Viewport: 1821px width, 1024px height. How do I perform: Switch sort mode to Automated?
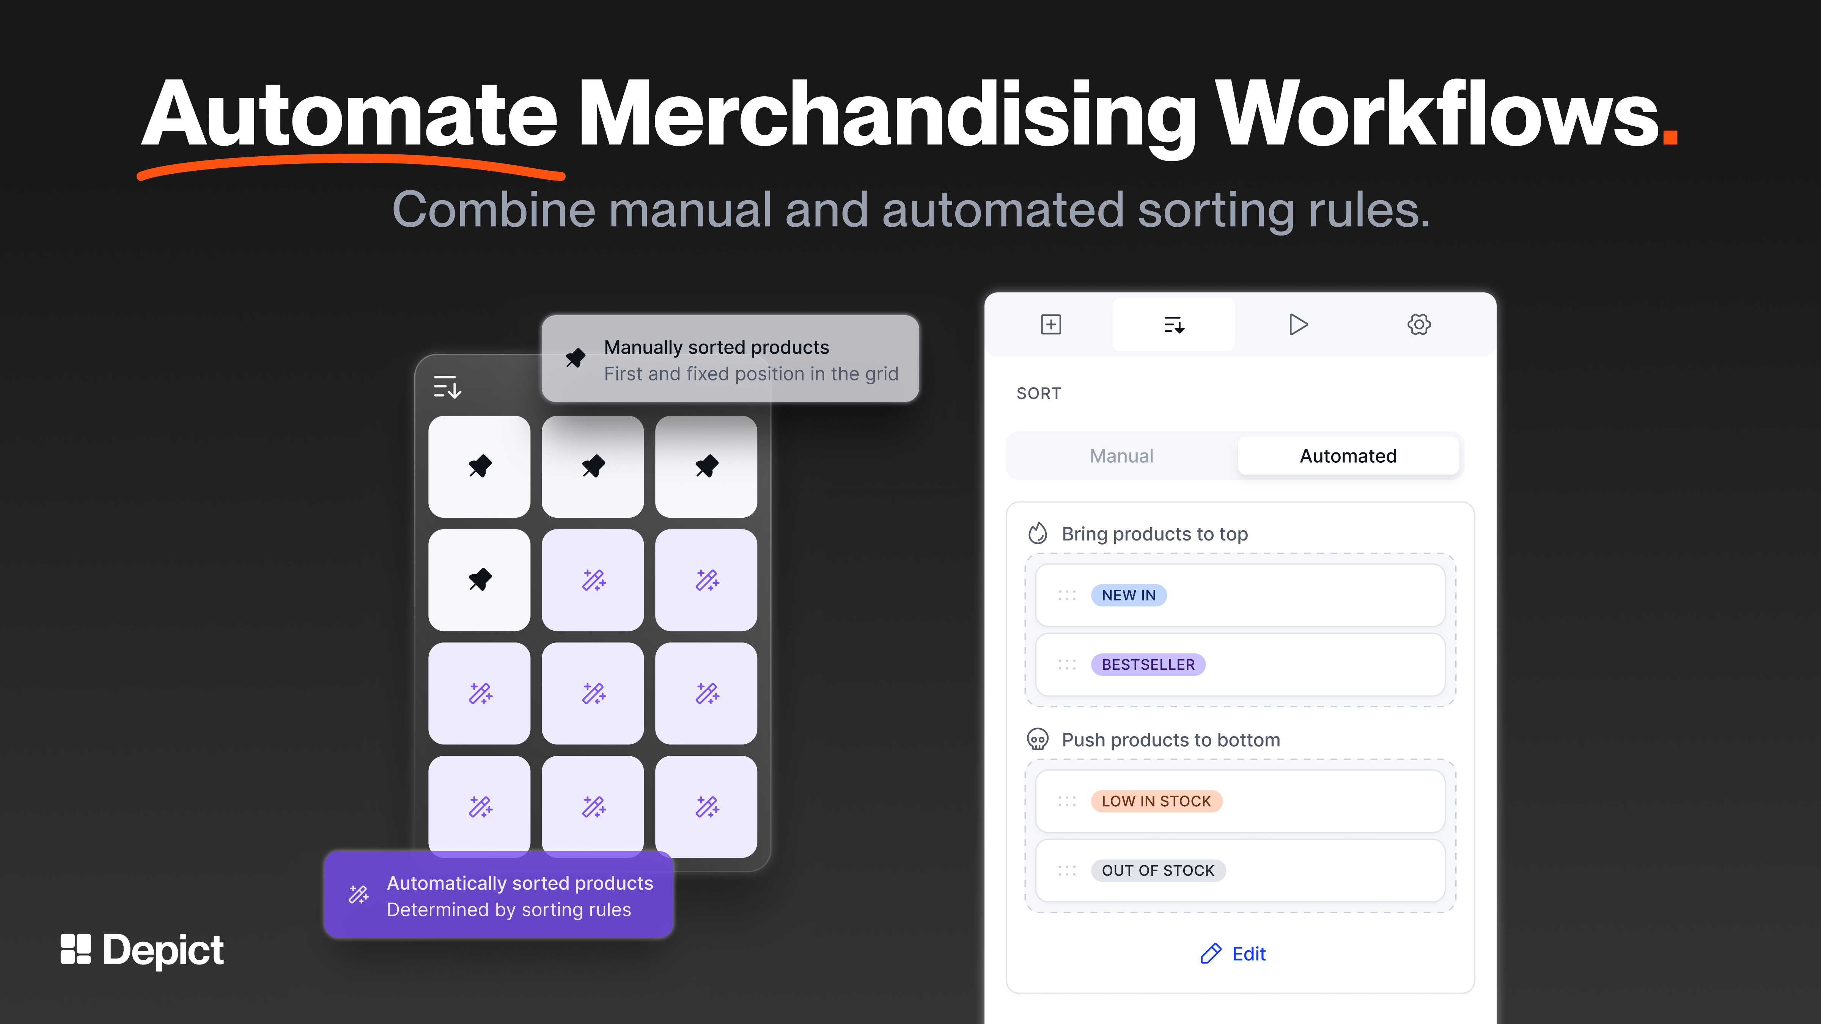coord(1348,456)
